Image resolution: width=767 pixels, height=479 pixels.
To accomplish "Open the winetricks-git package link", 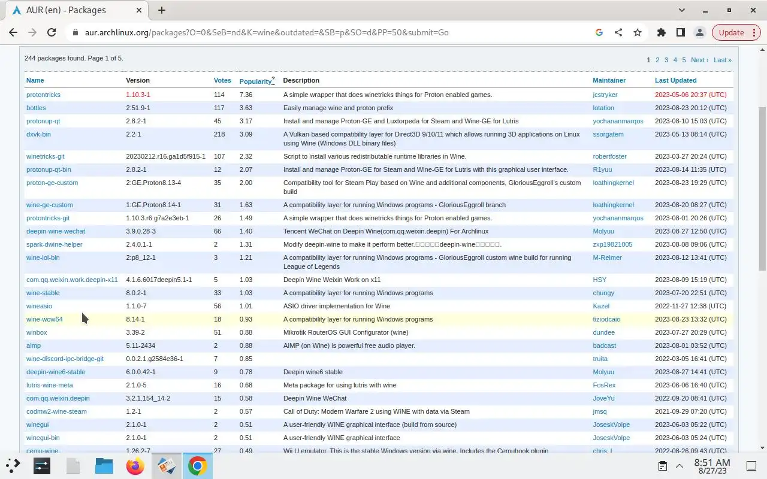I will click(x=46, y=156).
